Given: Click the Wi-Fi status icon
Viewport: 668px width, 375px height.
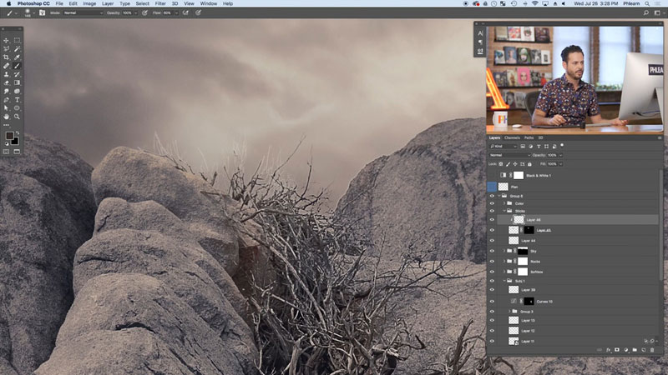Looking at the screenshot, I should [x=534, y=3].
